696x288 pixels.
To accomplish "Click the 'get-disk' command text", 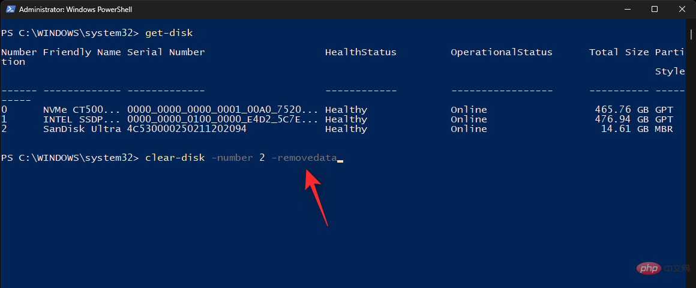I will pyautogui.click(x=169, y=33).
